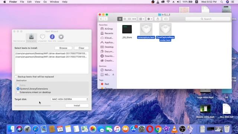Click the Wi-Fi status icon
The height and width of the screenshot is (134, 238).
tap(168, 2)
